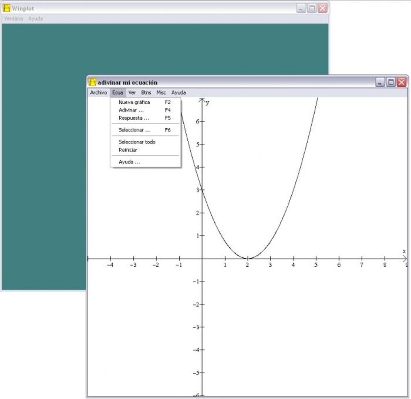Open Ayuda ... entry in Ecua dropdown
Screen dimensions: 411x399
pos(145,162)
